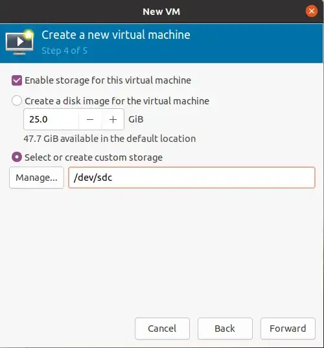Click the 'Step 4 of 5' text
Screen dimensions: 324x348
pos(65,51)
